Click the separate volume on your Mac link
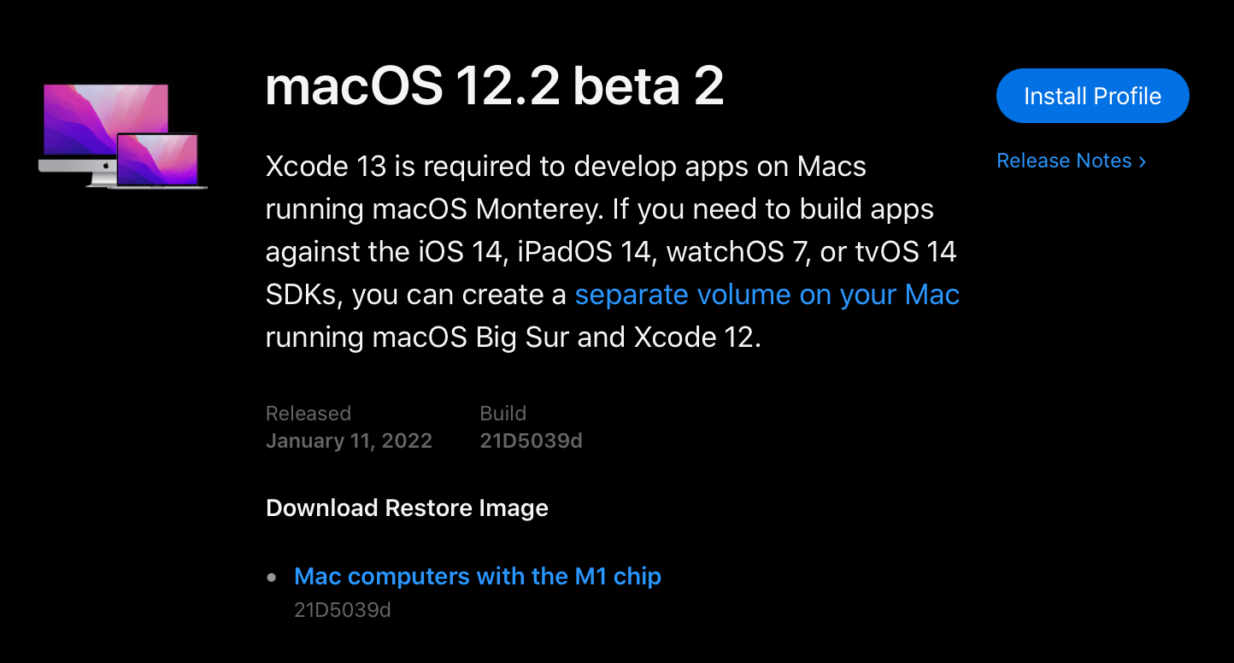This screenshot has height=663, width=1234. (x=767, y=294)
